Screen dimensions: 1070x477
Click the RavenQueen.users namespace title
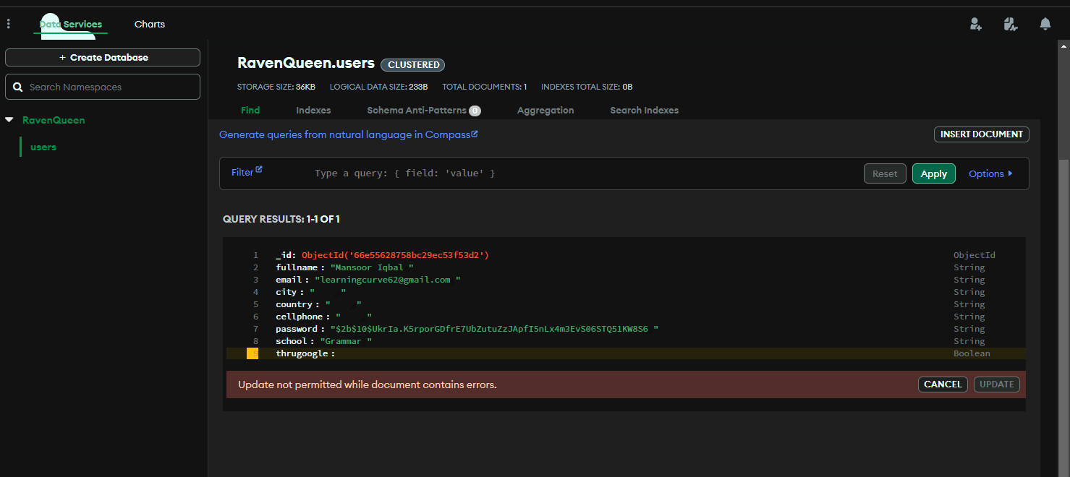(x=306, y=63)
